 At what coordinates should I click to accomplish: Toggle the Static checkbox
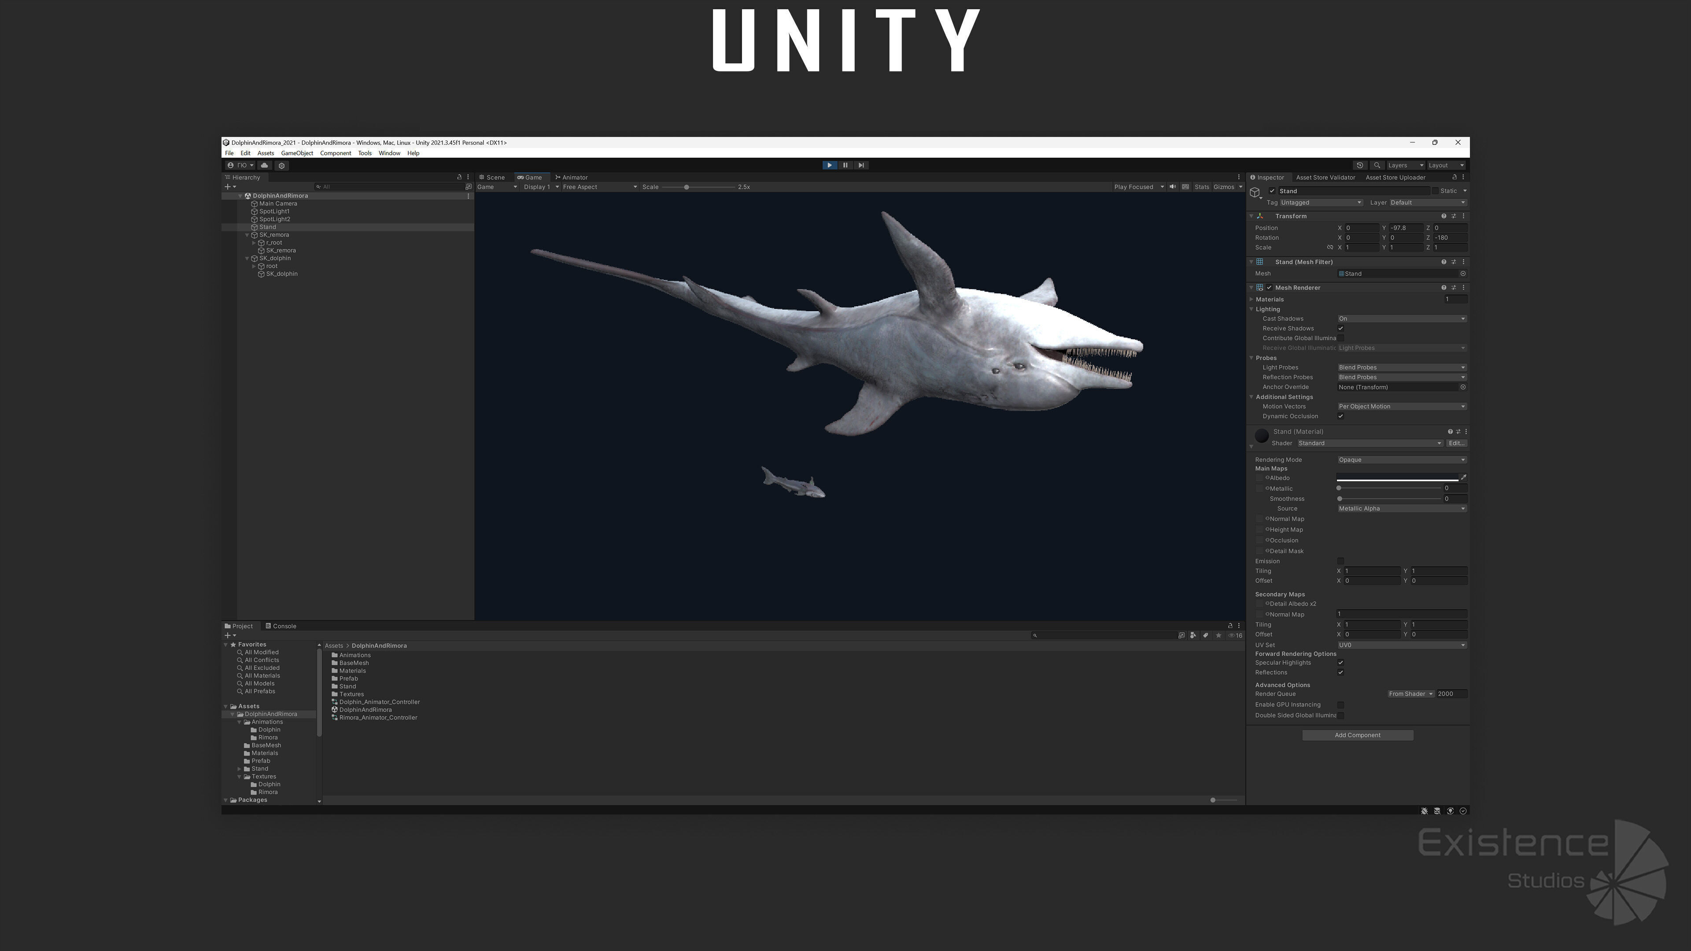[x=1436, y=191]
